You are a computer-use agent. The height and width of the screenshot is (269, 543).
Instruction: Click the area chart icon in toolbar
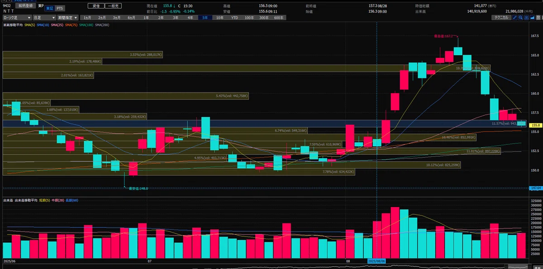click(x=533, y=18)
